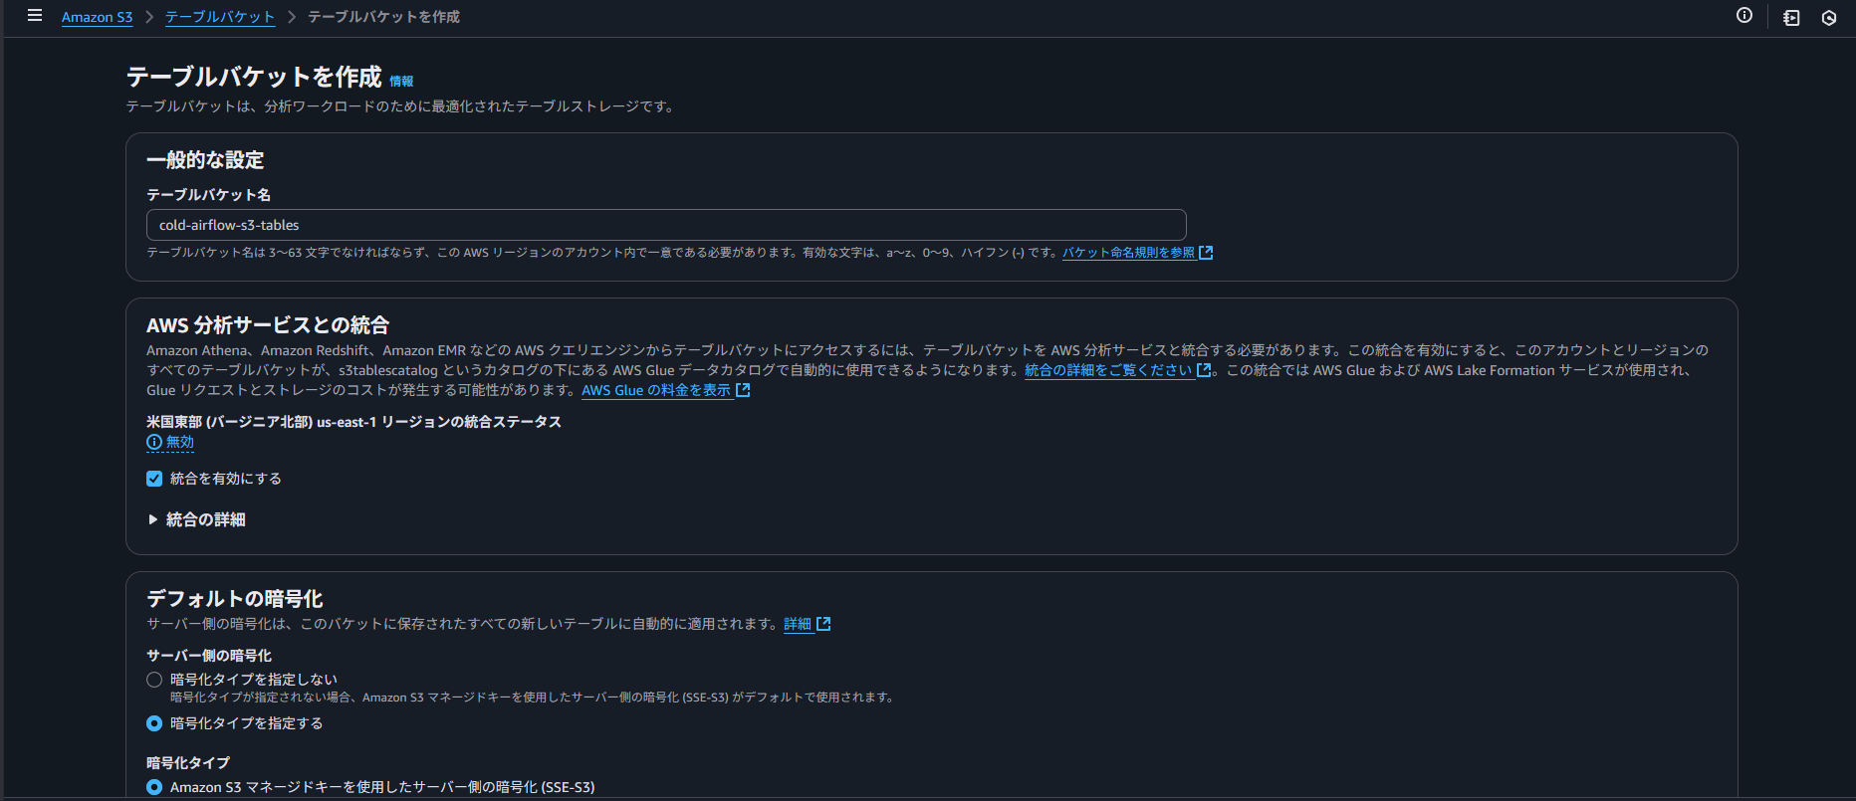Select the 暗号化タイプを指定する radio button
The image size is (1856, 801).
(154, 723)
